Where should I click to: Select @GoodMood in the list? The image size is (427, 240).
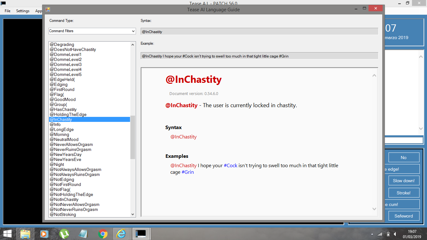point(89,99)
